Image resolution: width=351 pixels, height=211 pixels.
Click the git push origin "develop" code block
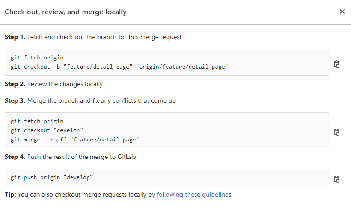click(167, 177)
